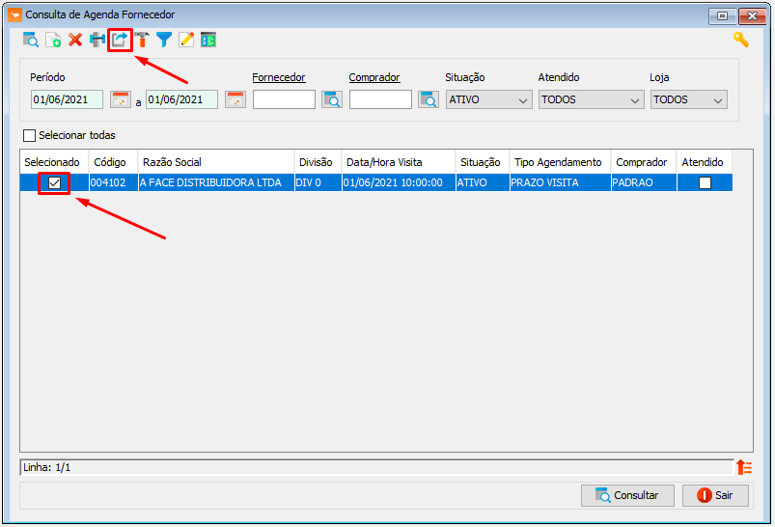Sort by the Razão Social column header
This screenshot has width=775, height=527.
tap(214, 162)
